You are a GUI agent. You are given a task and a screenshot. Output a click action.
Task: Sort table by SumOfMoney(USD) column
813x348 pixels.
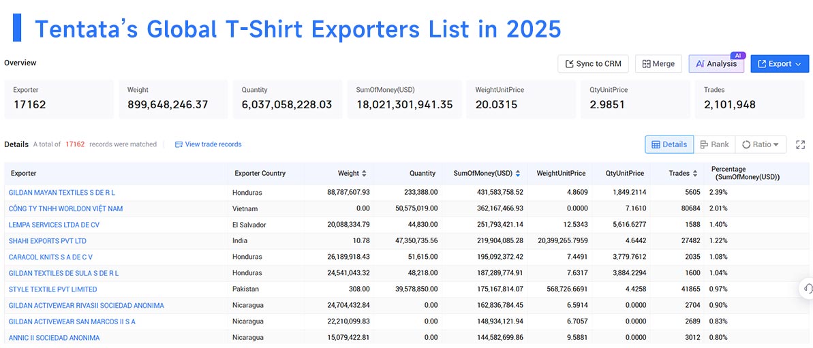(x=518, y=174)
